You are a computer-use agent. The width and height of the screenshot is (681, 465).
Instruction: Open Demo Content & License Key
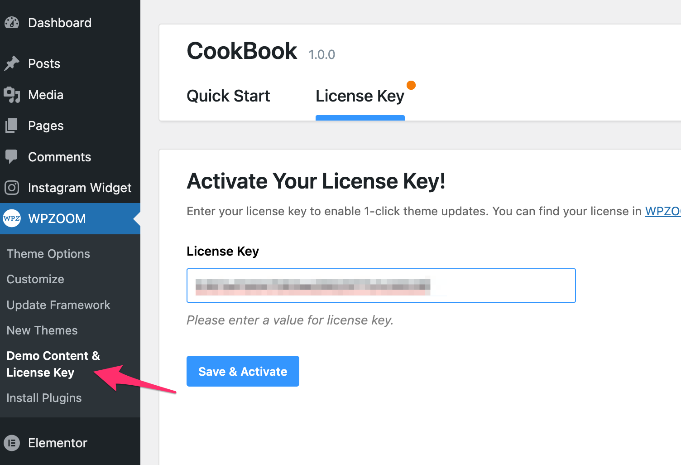pos(53,364)
